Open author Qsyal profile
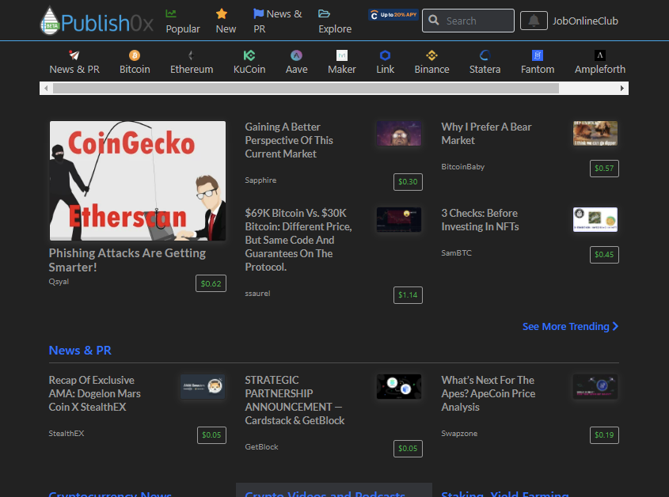669x497 pixels. point(59,282)
